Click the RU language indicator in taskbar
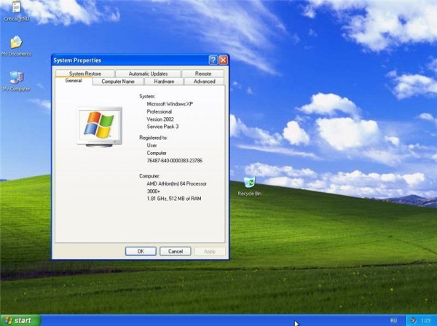The width and height of the screenshot is (437, 326). pos(393,320)
